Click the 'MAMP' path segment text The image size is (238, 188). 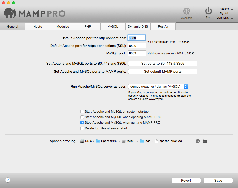131,141
